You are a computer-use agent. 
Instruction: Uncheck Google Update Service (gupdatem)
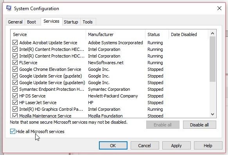click(x=15, y=83)
